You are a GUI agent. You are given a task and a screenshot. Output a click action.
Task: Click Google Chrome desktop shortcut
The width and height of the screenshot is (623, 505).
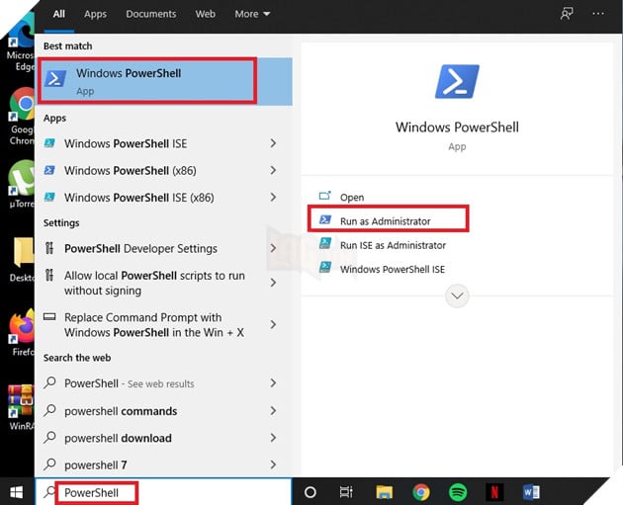pyautogui.click(x=22, y=117)
